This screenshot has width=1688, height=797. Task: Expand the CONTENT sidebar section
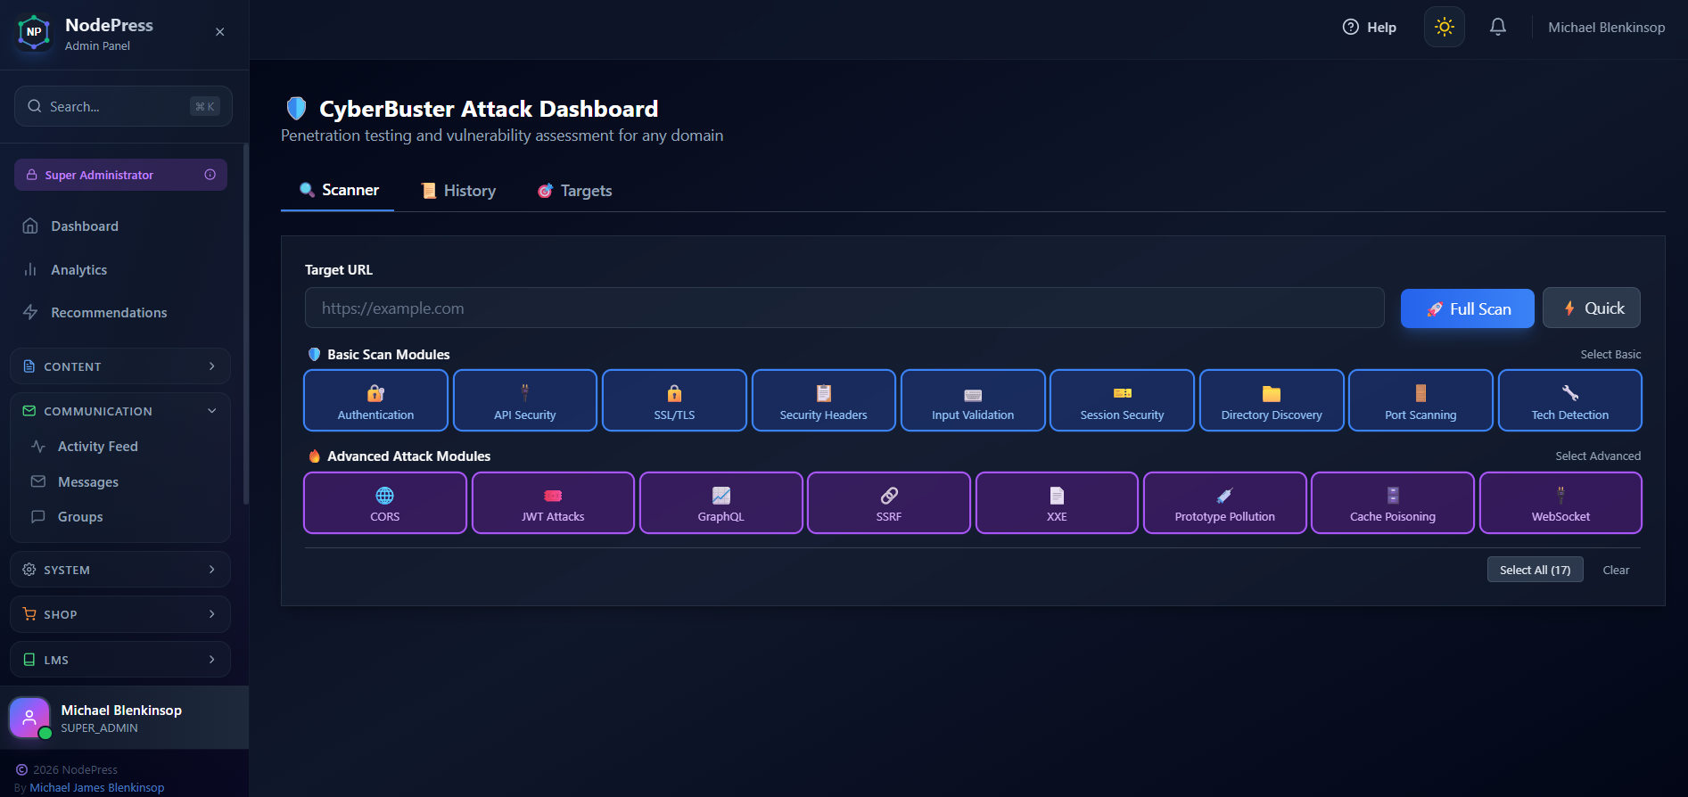(x=120, y=366)
